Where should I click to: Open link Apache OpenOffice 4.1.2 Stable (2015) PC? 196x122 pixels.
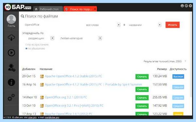pyautogui.click(x=73, y=76)
